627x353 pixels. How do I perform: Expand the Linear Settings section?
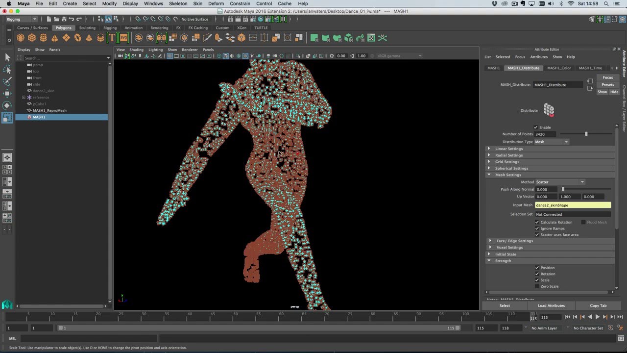pyautogui.click(x=551, y=149)
